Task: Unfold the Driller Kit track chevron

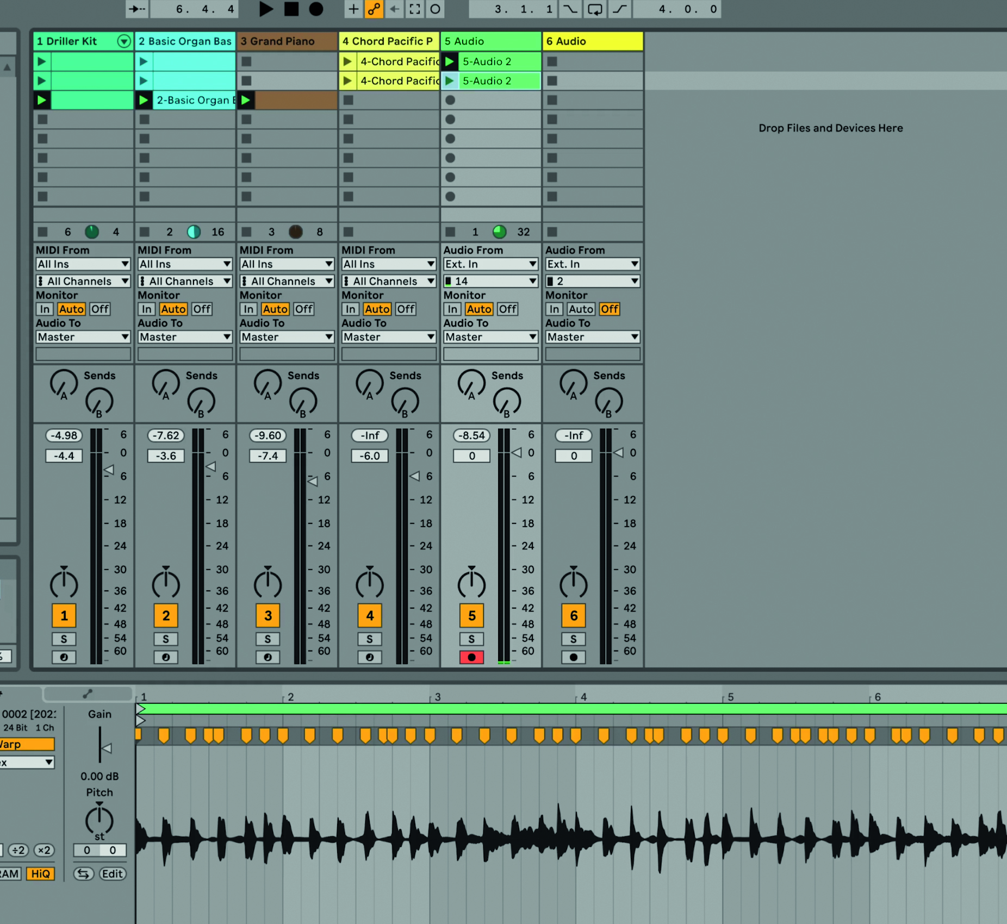Action: [124, 41]
